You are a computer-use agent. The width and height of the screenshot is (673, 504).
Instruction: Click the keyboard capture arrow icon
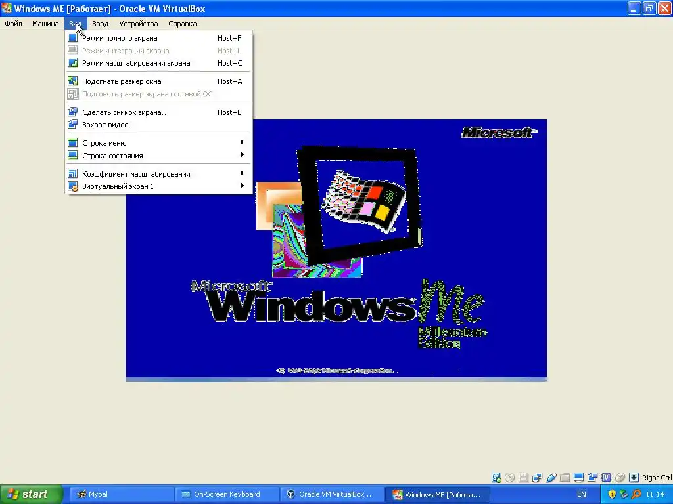pos(634,478)
